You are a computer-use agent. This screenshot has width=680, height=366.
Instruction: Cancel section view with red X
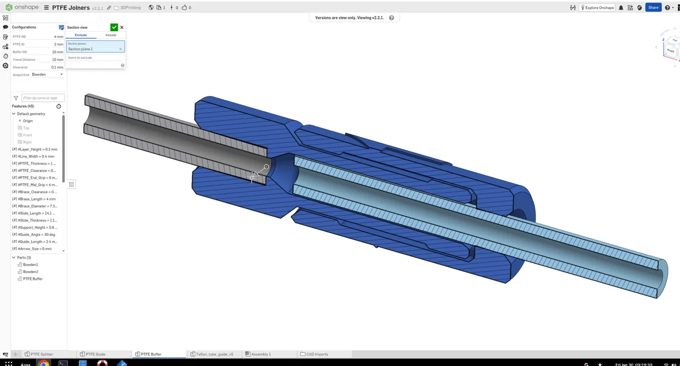(x=122, y=27)
